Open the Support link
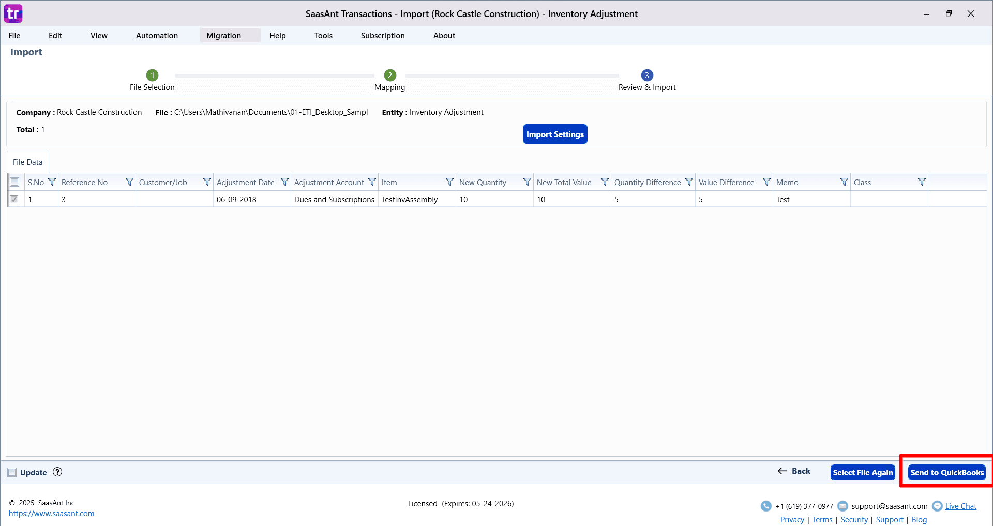993x526 pixels. (890, 520)
